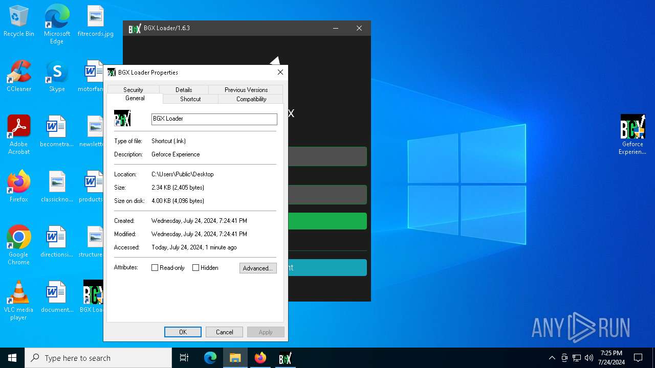Select the document Word file icon
This screenshot has height=368, width=655.
[57, 297]
